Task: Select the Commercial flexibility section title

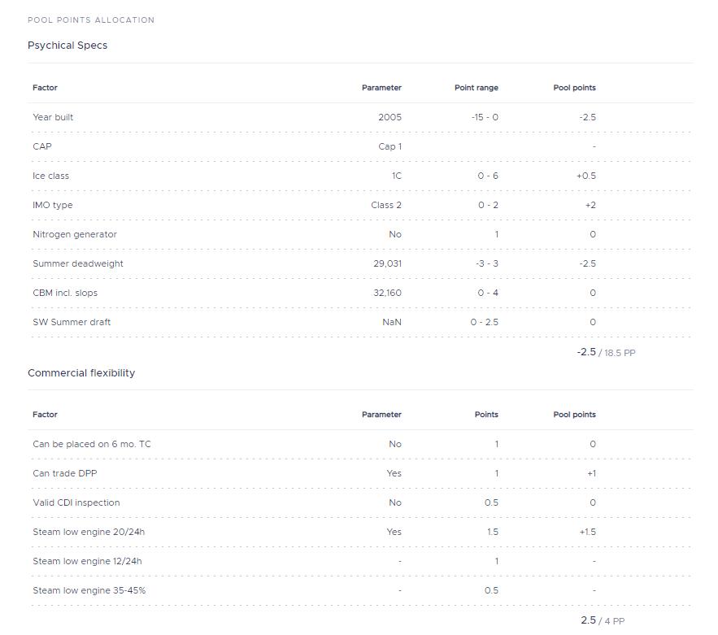Action: point(81,373)
